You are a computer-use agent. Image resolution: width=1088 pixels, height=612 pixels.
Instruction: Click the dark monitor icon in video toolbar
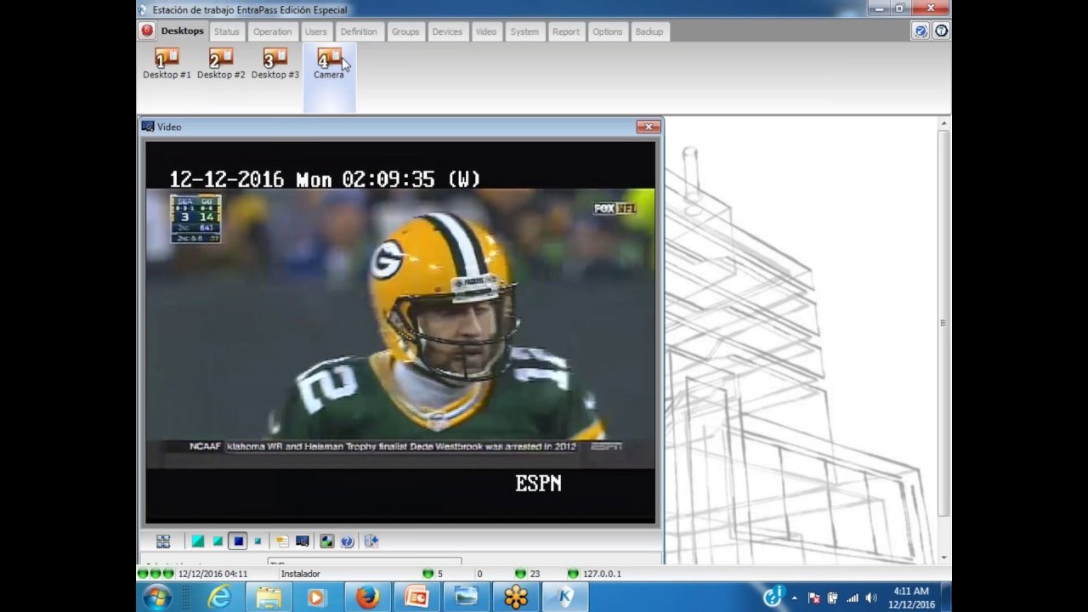click(x=303, y=541)
